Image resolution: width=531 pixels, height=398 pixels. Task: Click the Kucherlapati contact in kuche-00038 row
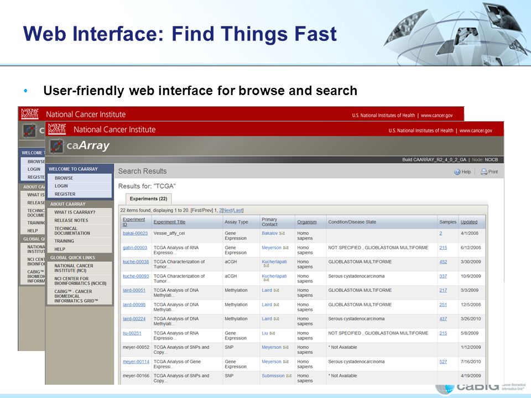pos(274,262)
